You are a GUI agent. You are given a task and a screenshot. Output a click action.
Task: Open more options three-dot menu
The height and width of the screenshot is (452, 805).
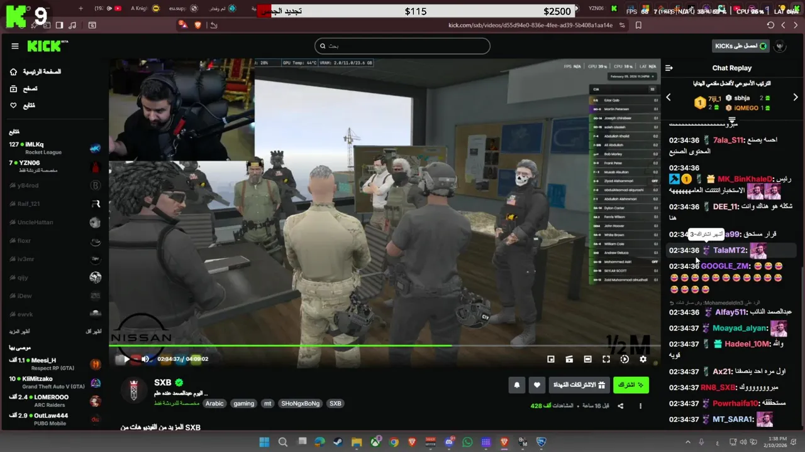(641, 406)
